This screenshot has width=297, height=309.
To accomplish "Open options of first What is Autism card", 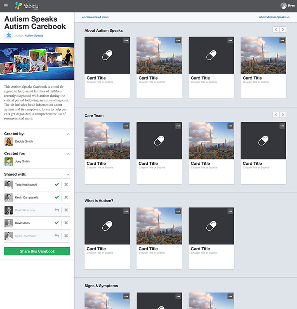I will [x=126, y=211].
